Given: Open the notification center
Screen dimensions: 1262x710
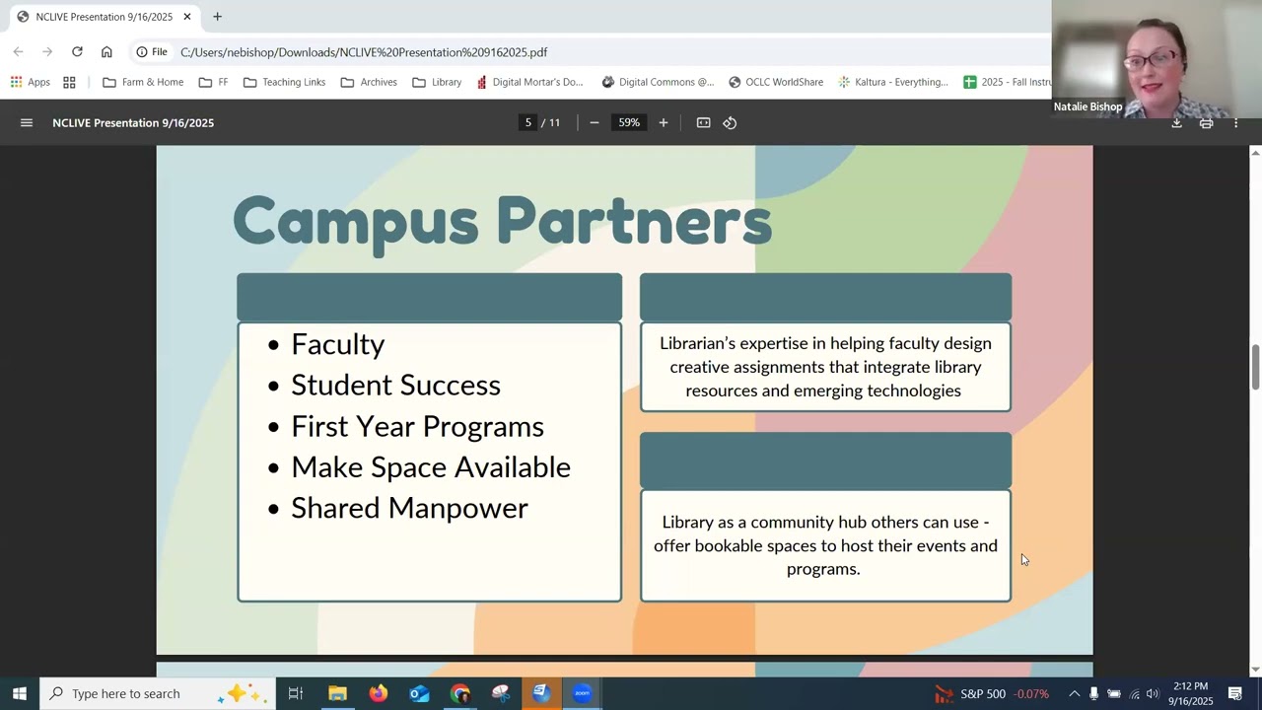Looking at the screenshot, I should (1235, 693).
